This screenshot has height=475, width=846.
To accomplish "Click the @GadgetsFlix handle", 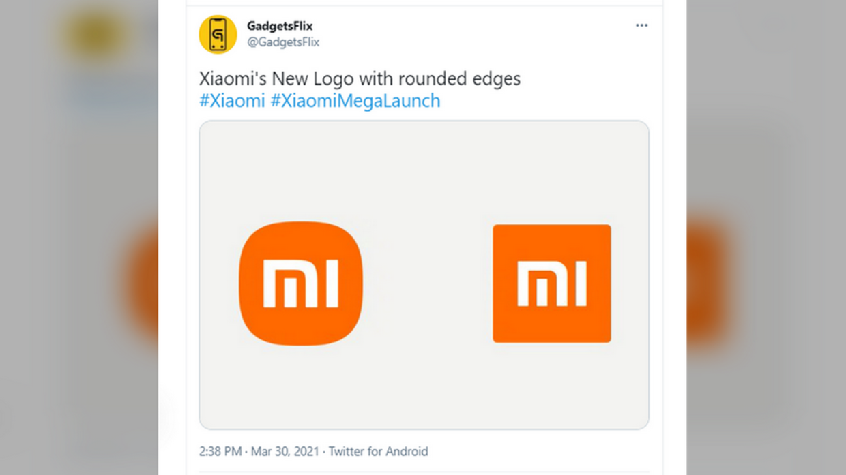I will (283, 42).
